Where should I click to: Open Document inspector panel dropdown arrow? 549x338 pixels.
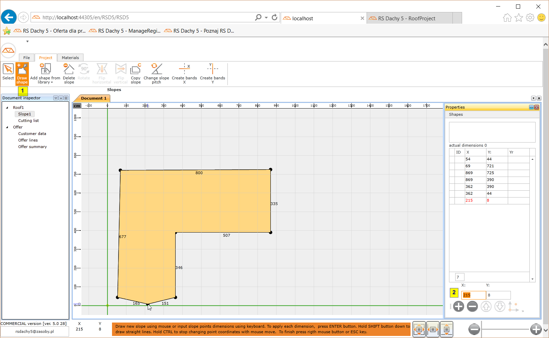click(56, 98)
